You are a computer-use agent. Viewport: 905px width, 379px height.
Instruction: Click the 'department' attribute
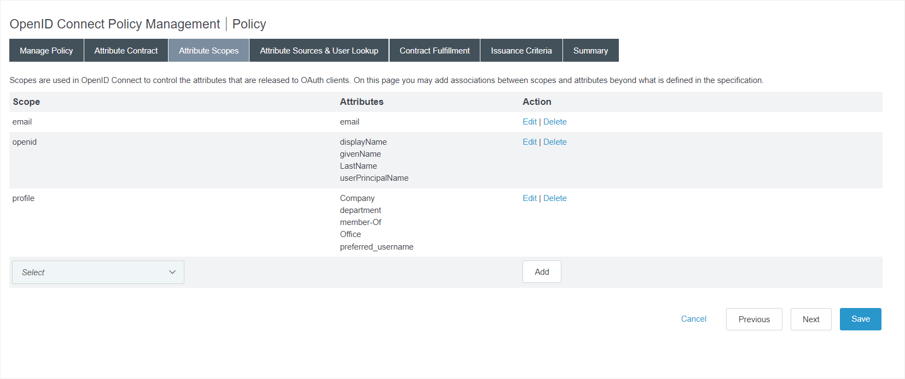click(361, 210)
